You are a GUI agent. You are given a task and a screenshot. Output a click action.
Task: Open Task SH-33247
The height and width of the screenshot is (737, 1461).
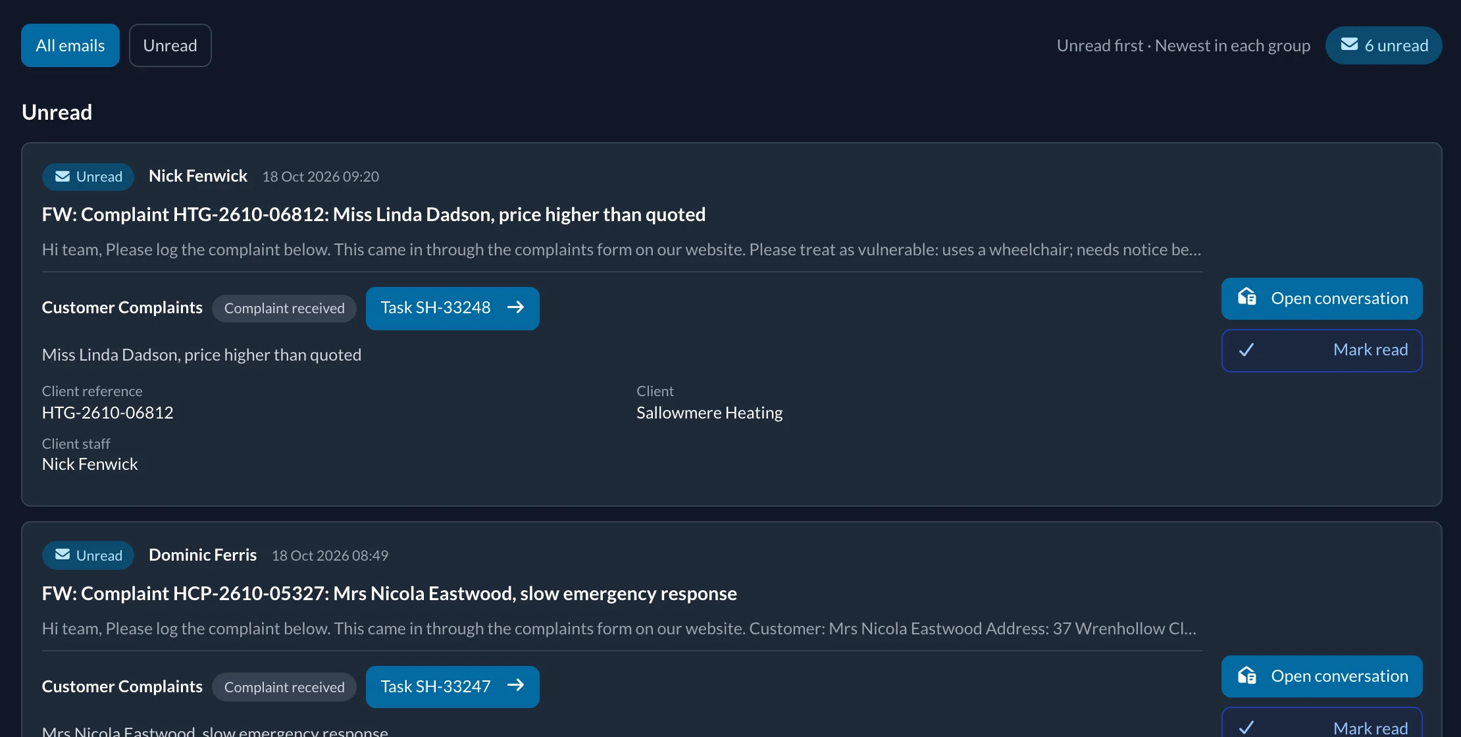tap(452, 686)
